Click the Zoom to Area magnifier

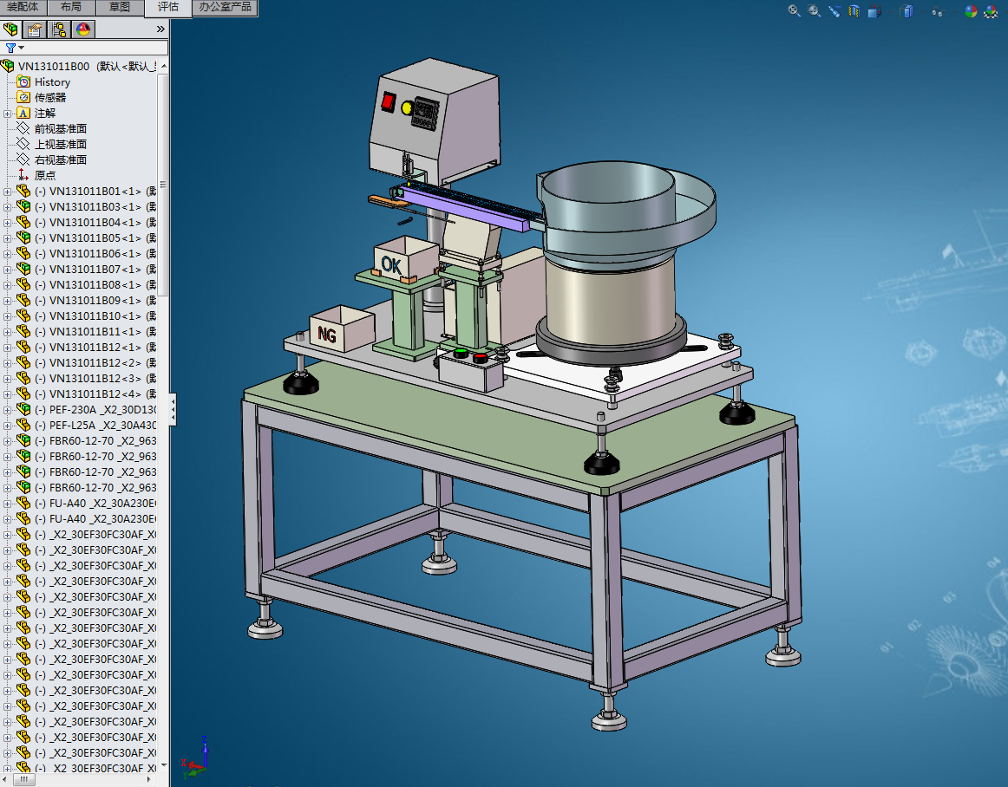click(815, 11)
